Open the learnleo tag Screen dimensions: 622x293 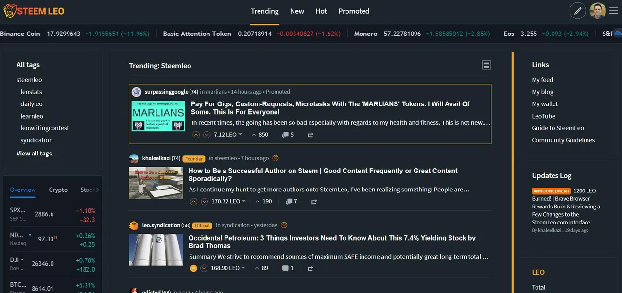pos(32,116)
